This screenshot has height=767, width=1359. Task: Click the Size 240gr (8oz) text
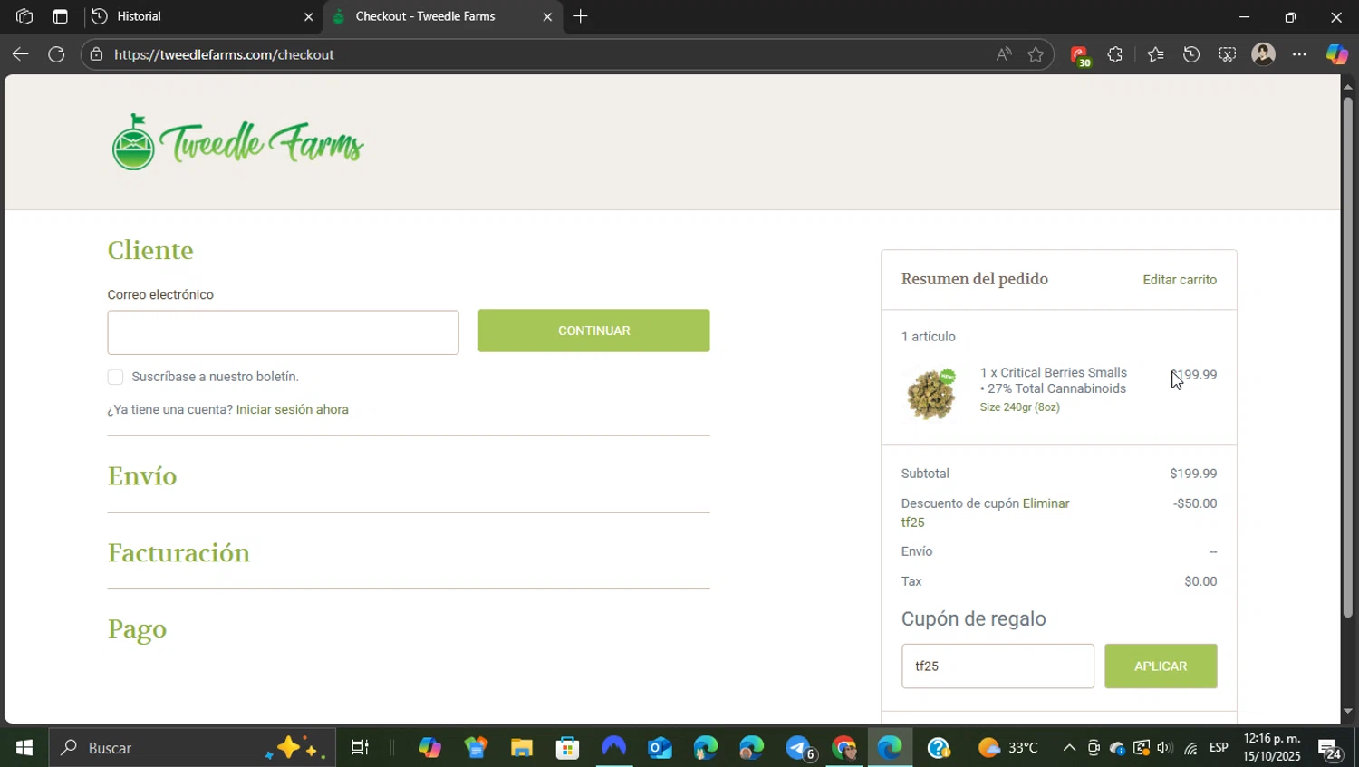tap(1019, 407)
